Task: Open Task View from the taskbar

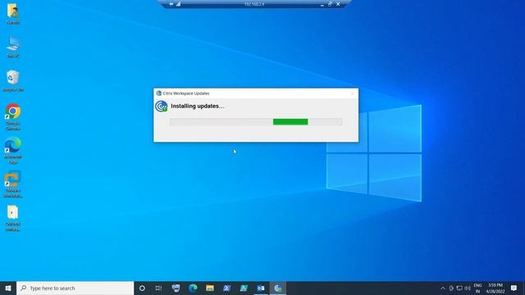Action: coord(158,288)
